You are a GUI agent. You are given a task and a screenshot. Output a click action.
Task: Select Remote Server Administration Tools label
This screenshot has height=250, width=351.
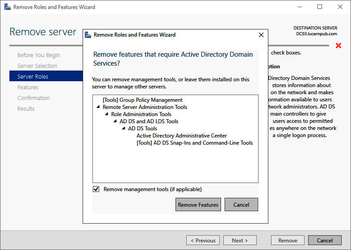[145, 107]
